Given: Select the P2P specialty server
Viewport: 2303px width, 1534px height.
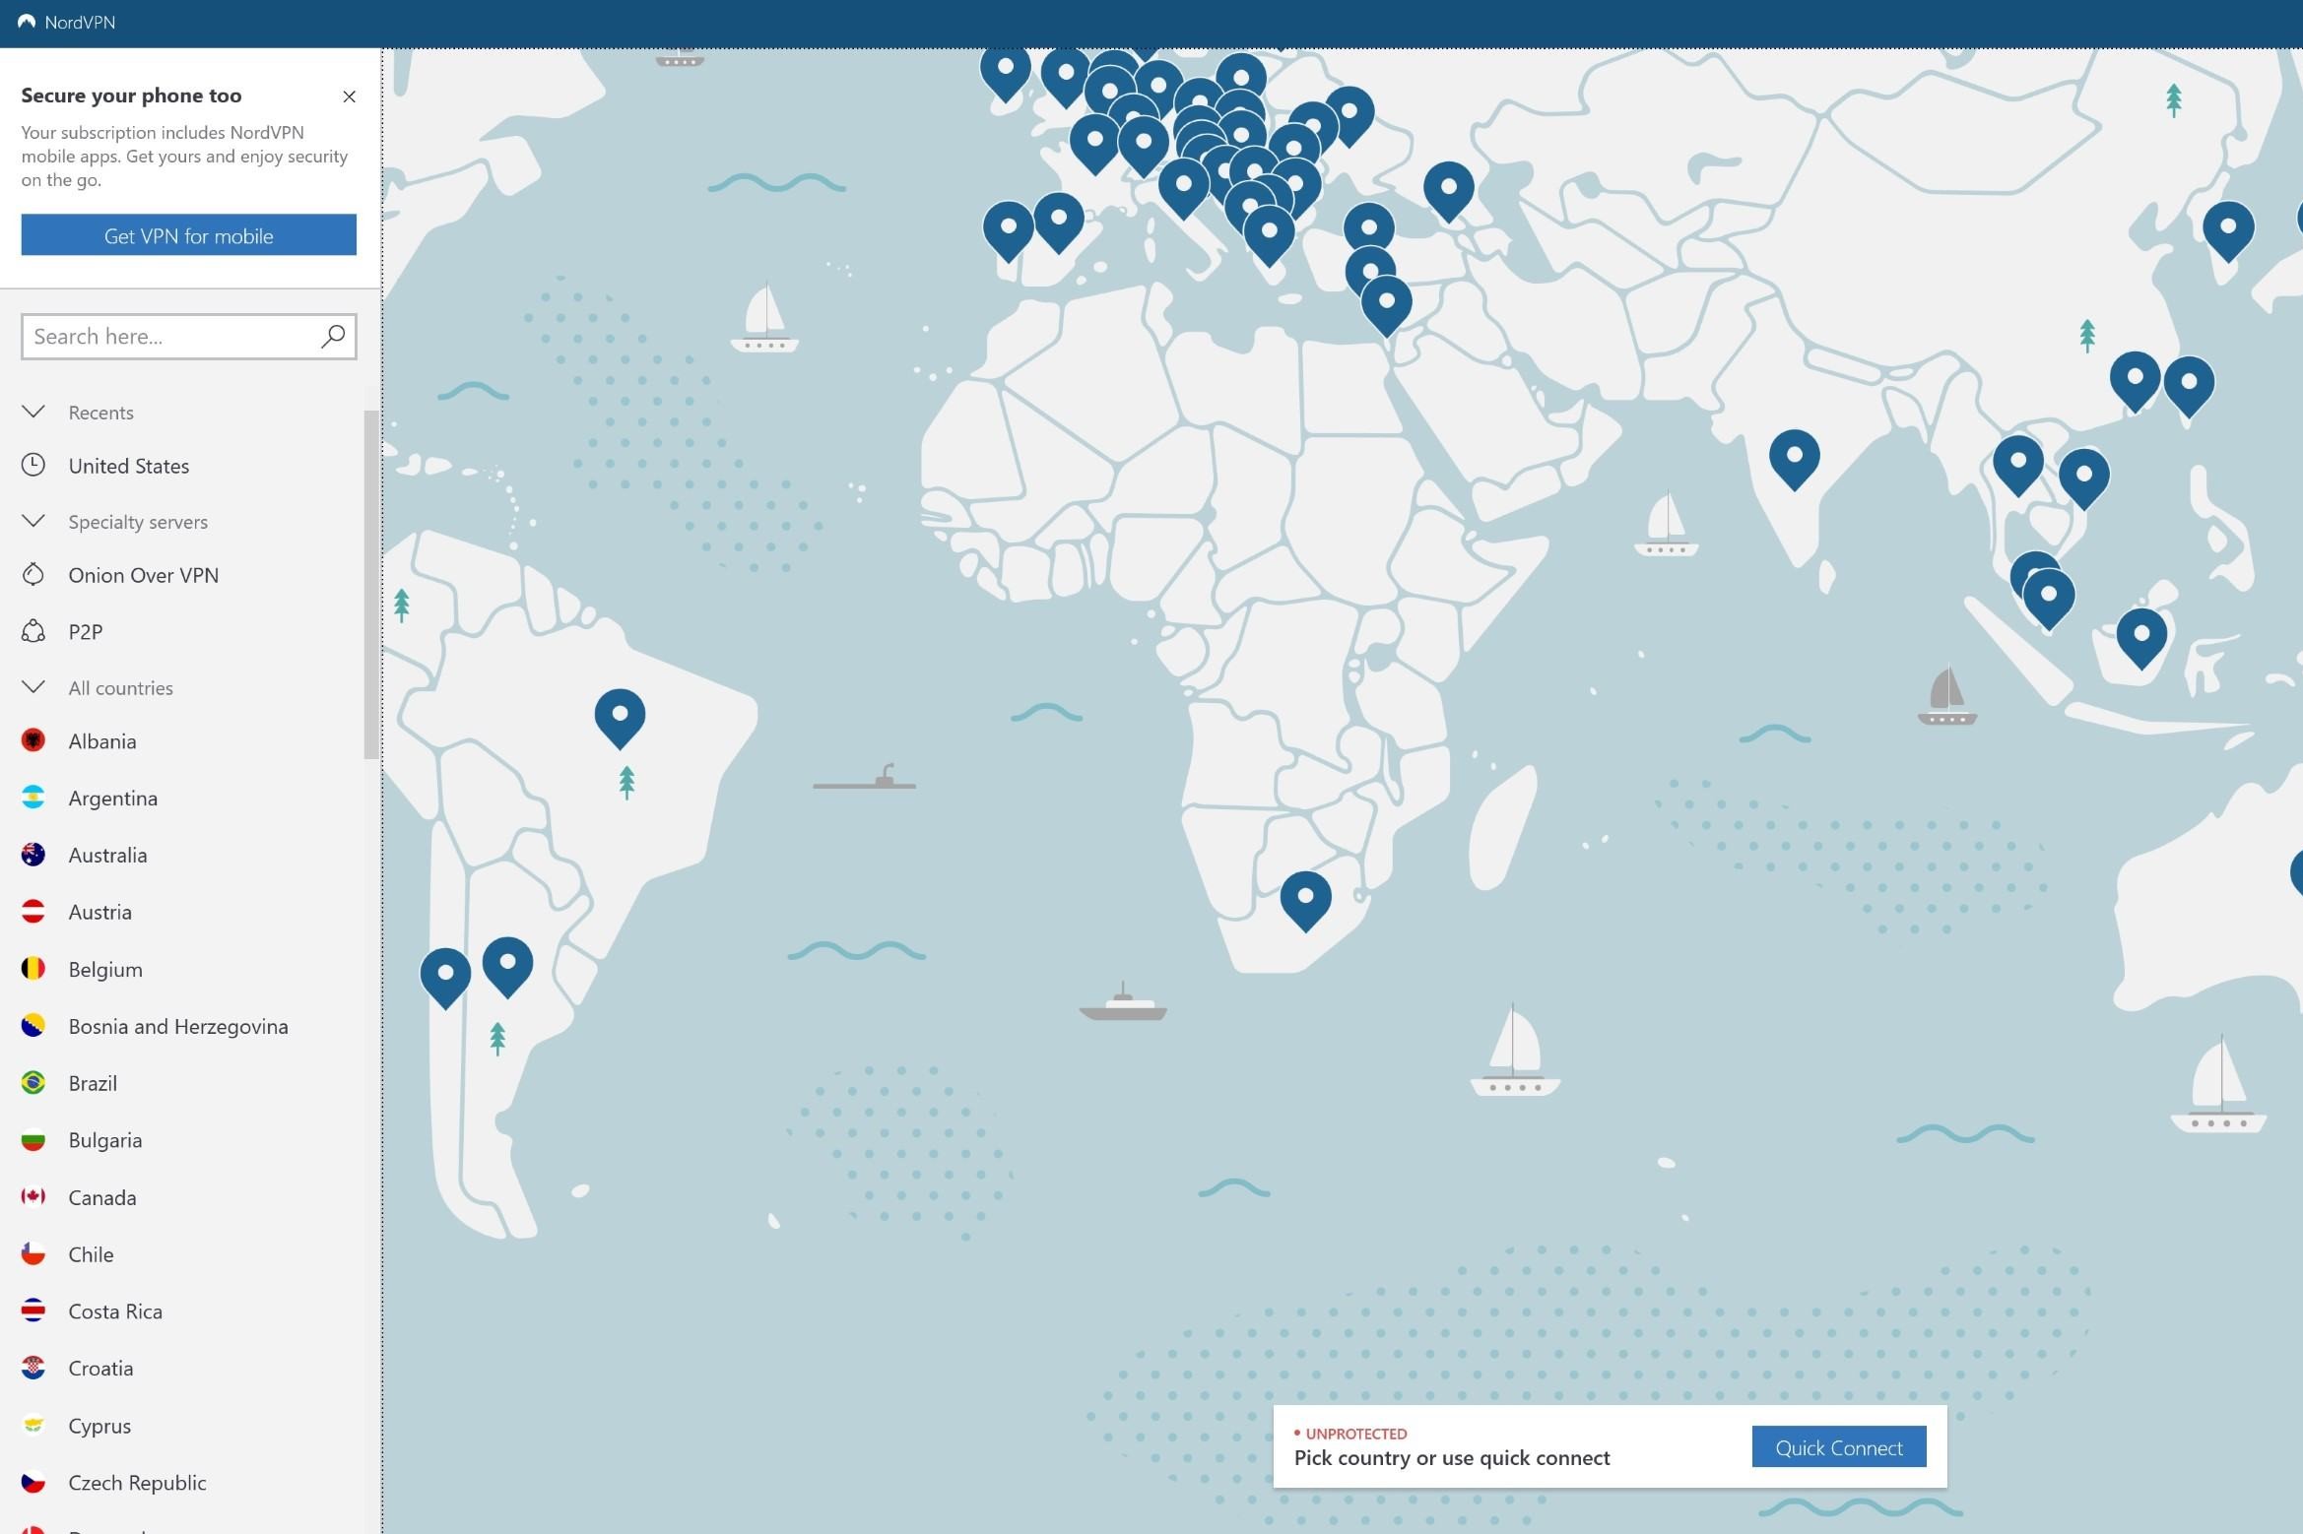Looking at the screenshot, I should tap(85, 631).
